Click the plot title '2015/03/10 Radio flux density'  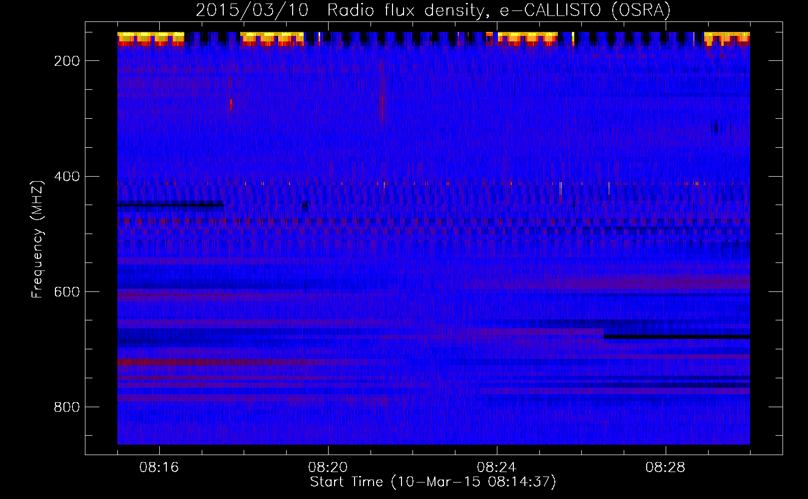click(x=433, y=10)
